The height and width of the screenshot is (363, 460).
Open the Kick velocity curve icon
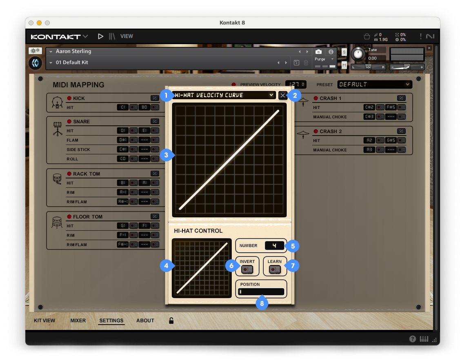[155, 98]
